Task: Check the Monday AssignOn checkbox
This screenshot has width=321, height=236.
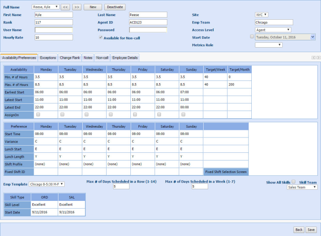Action: [x=38, y=115]
